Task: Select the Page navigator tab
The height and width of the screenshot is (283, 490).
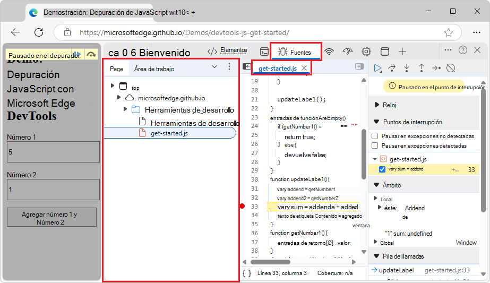Action: [117, 69]
